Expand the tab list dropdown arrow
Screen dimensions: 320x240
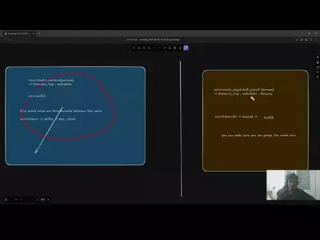point(39,34)
